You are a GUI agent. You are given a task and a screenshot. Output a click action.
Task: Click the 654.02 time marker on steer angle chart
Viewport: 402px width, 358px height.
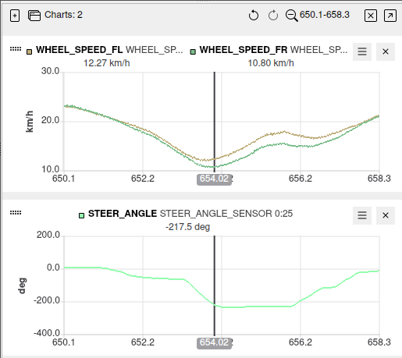214,342
